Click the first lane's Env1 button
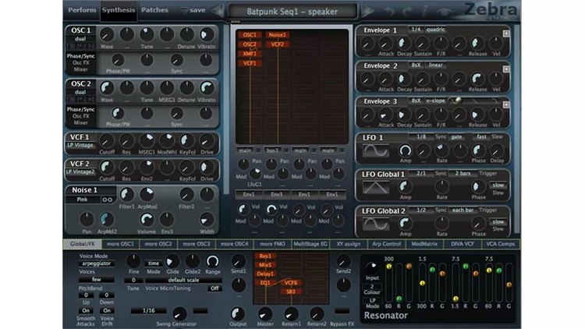The width and height of the screenshot is (585, 329). 249,194
